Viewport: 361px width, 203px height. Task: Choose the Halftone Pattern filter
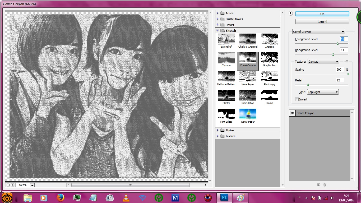[x=226, y=76]
